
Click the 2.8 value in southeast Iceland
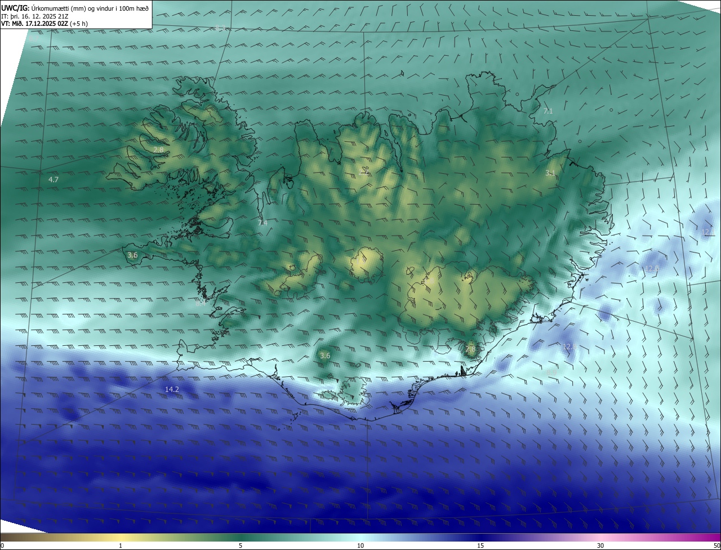471,349
